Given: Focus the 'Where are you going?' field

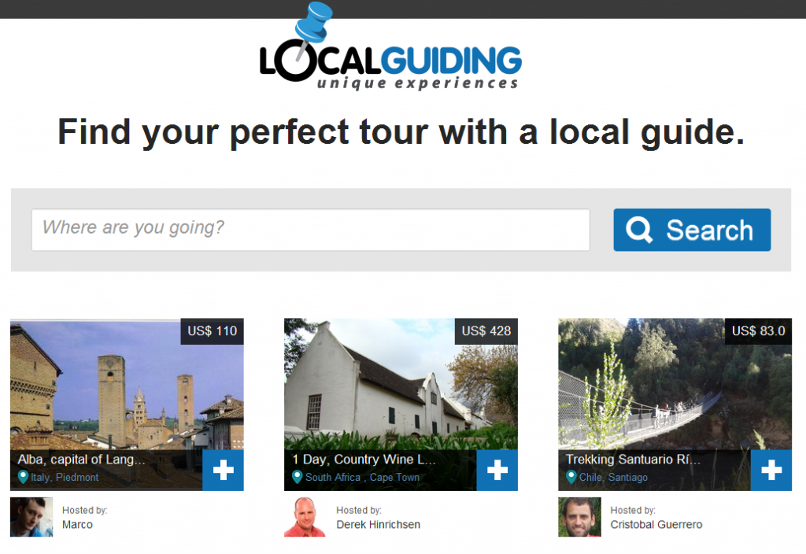Looking at the screenshot, I should 310,230.
